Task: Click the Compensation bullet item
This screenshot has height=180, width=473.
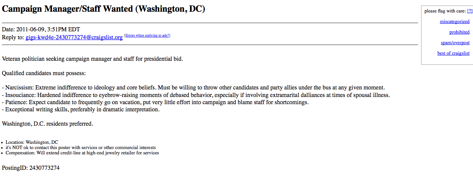Action: 82,153
